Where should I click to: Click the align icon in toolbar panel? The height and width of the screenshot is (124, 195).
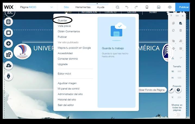(x=181, y=41)
